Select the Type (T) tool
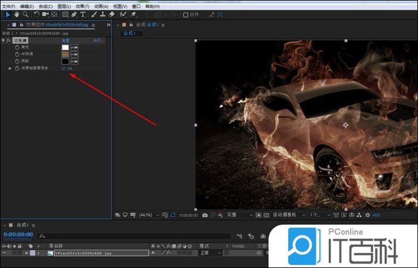 tap(83, 14)
